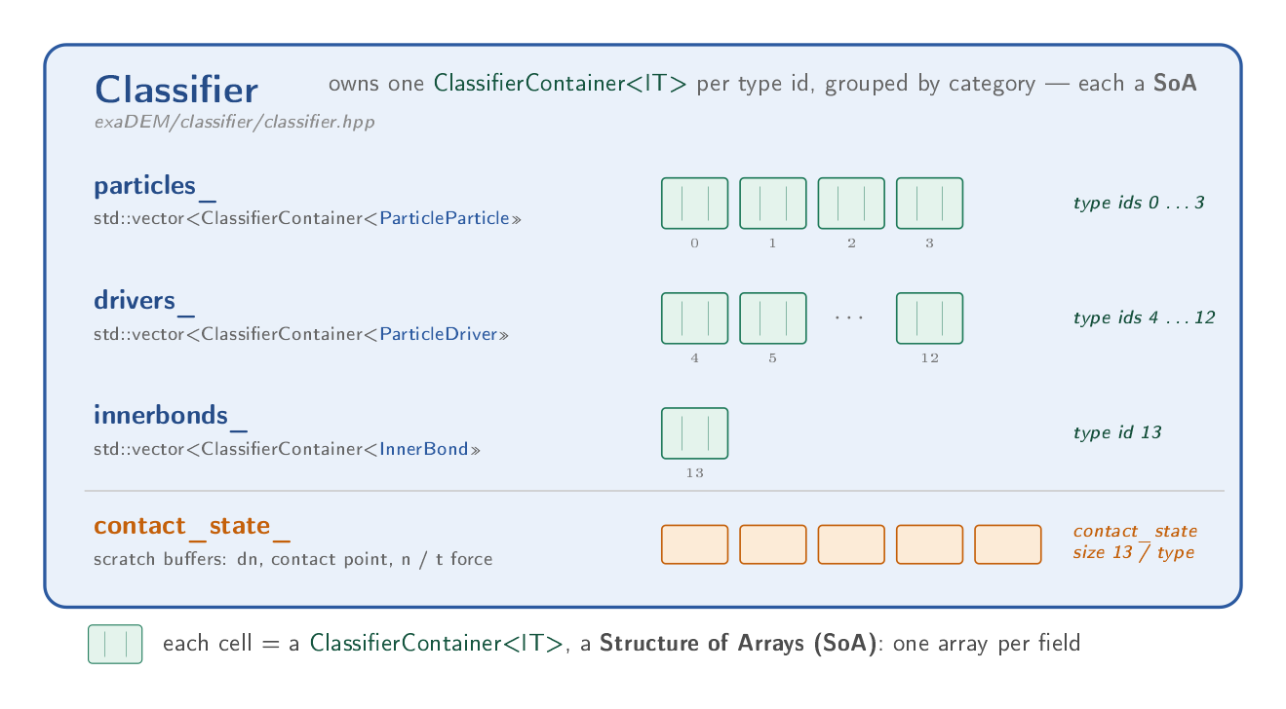Click the green container cell labeled 3

click(930, 204)
